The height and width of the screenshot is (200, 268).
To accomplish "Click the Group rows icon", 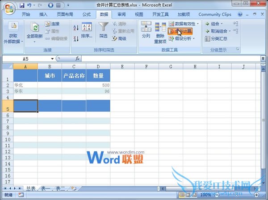I will point(207,24).
